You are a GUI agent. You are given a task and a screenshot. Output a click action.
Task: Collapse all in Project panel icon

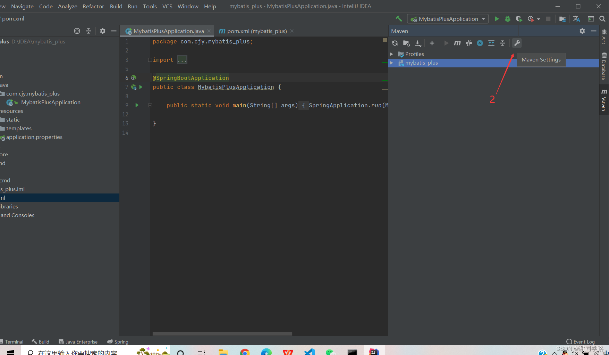88,31
